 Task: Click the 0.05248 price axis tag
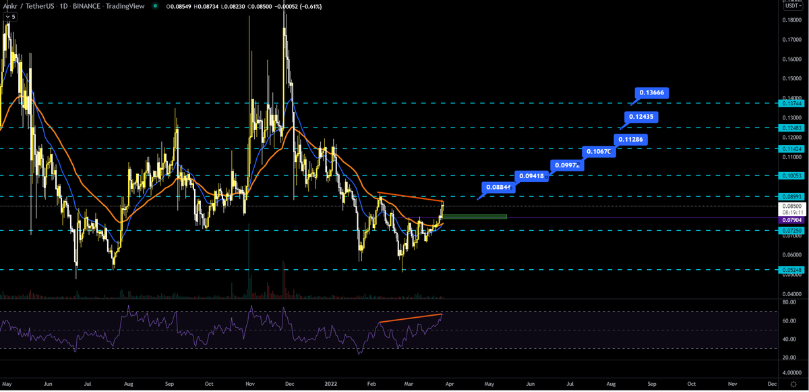pyautogui.click(x=791, y=270)
